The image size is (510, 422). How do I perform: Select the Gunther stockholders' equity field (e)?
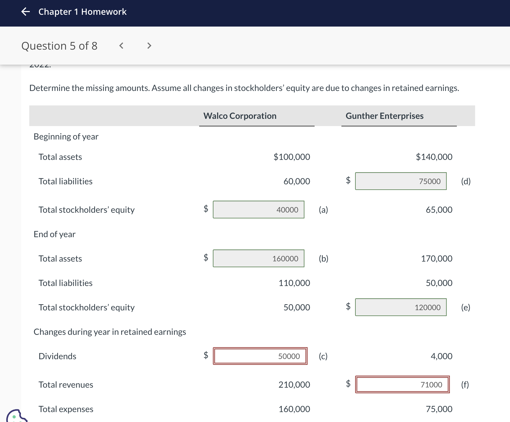[x=401, y=307]
